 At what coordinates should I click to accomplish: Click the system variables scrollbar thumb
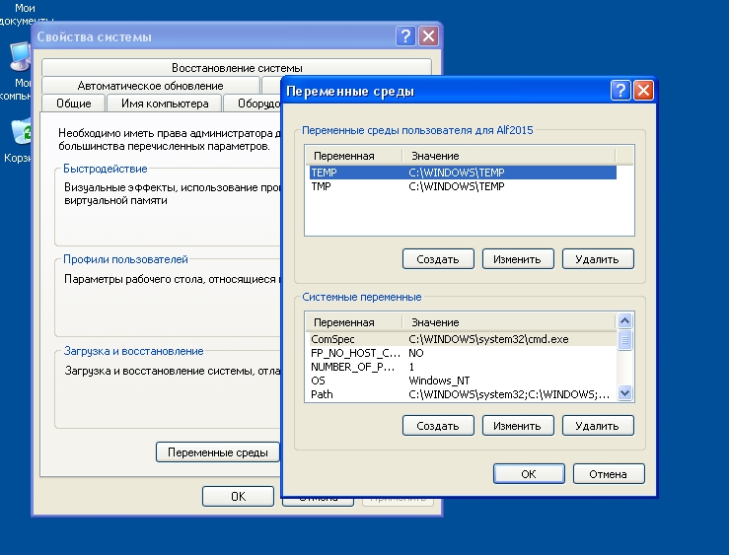pyautogui.click(x=624, y=340)
